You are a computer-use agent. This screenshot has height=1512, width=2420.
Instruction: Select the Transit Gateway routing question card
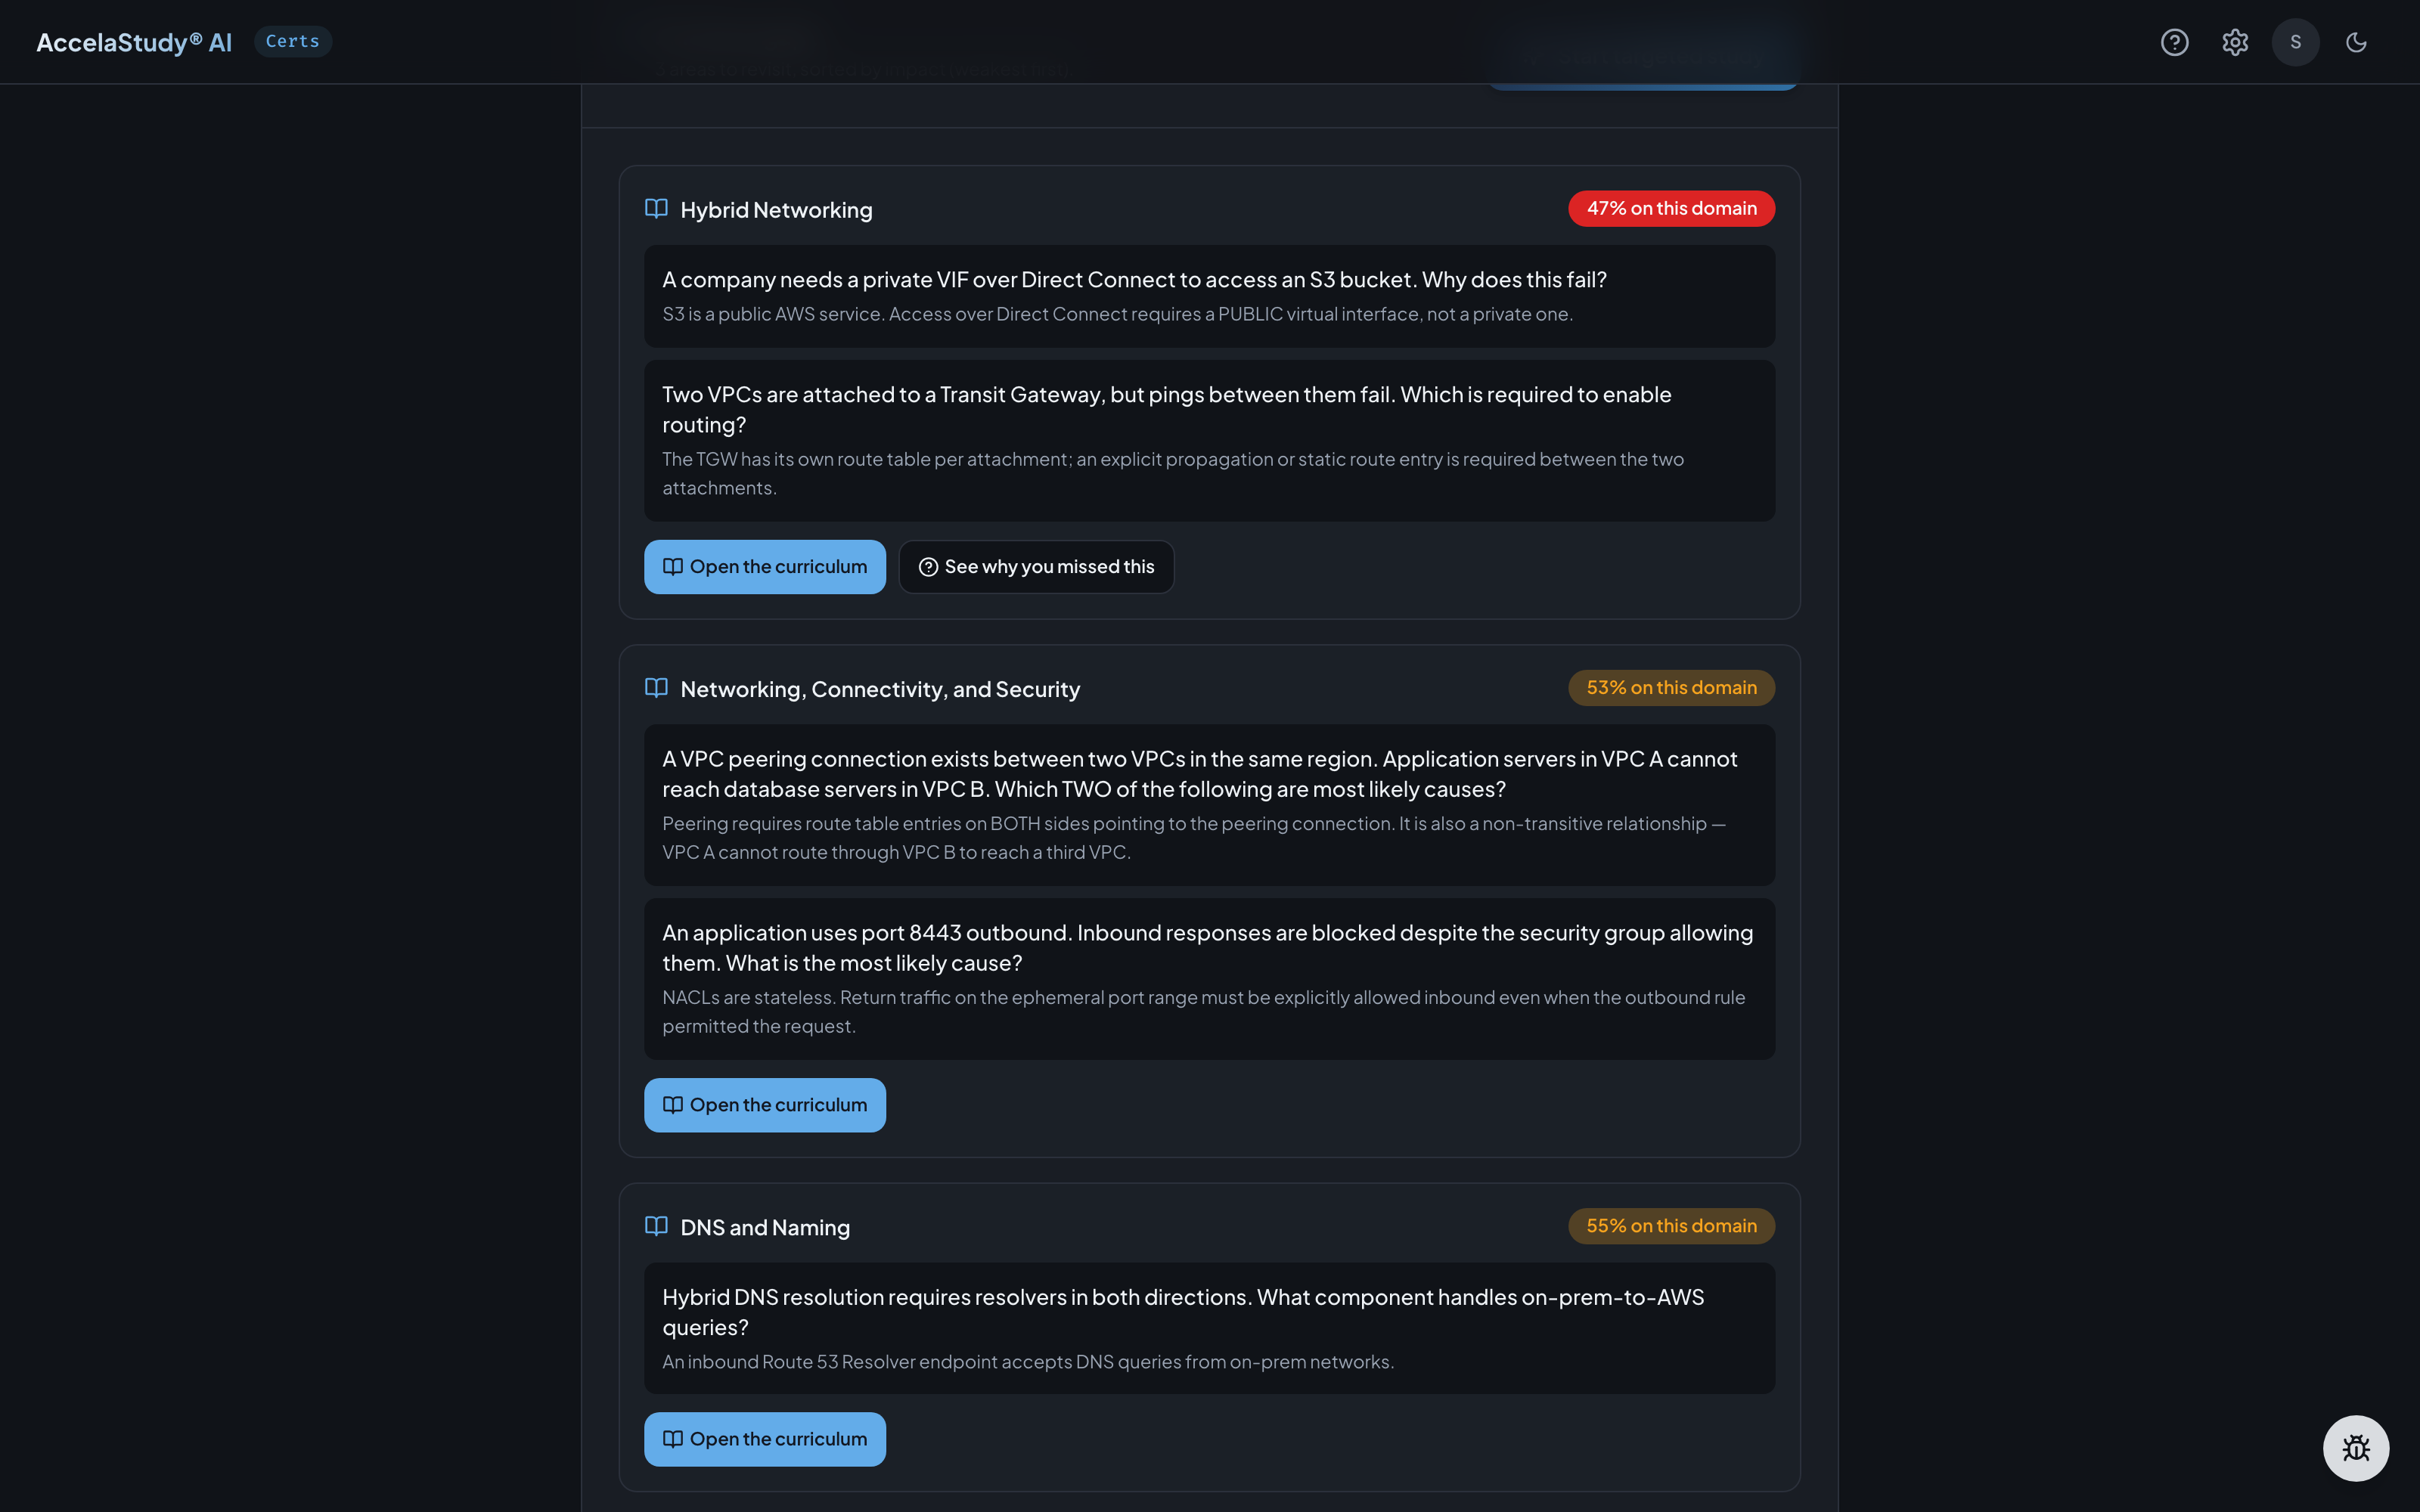[x=1209, y=441]
